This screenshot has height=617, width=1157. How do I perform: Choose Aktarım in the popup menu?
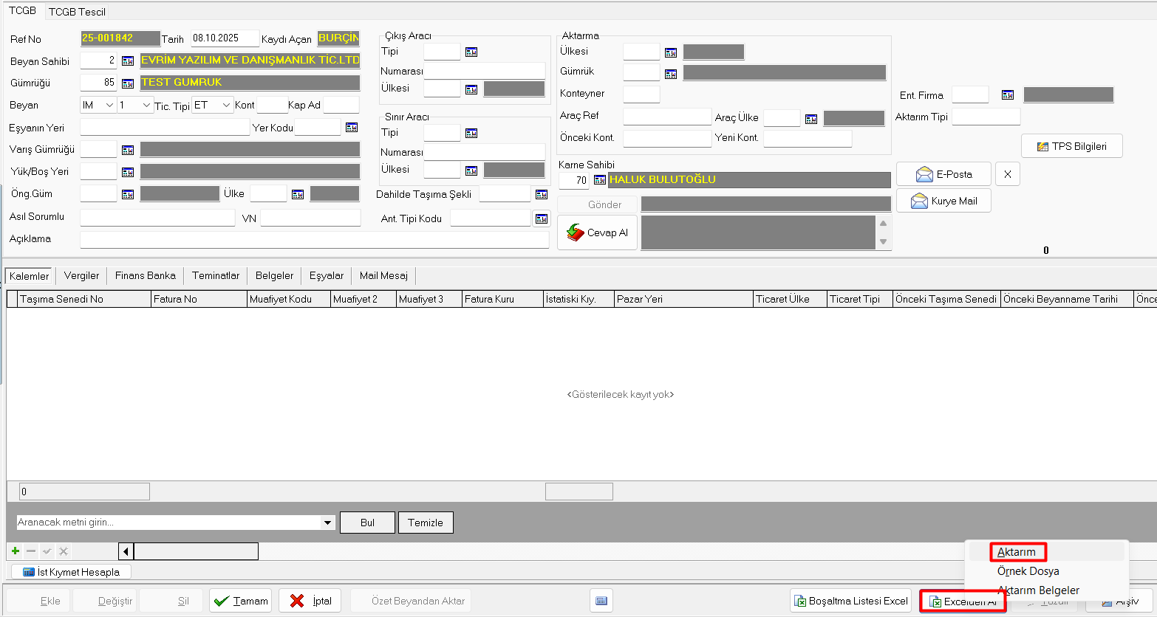tap(1017, 552)
